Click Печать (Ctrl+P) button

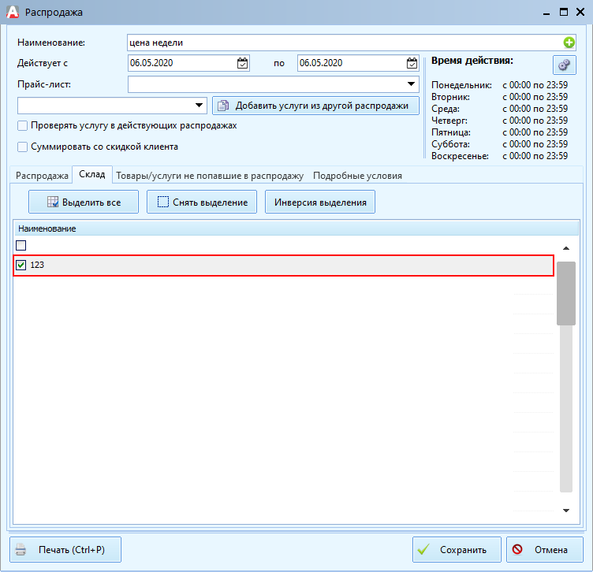pos(65,550)
